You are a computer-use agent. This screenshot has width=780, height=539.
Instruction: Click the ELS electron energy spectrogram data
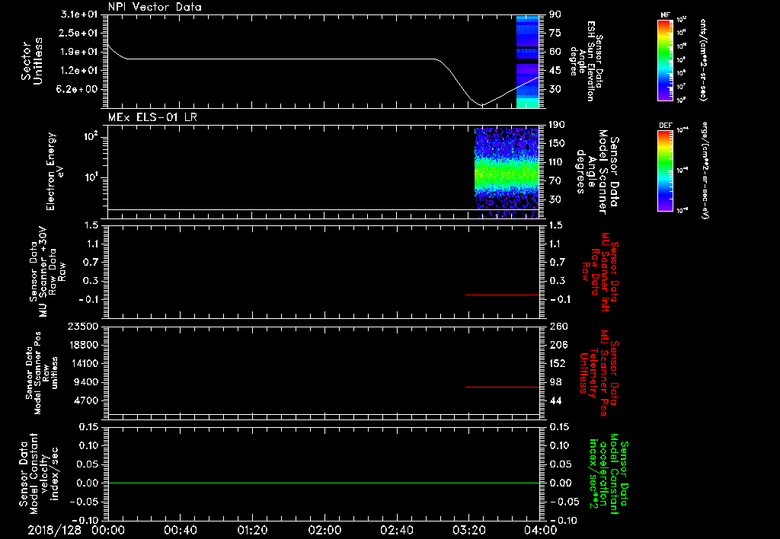coord(507,173)
